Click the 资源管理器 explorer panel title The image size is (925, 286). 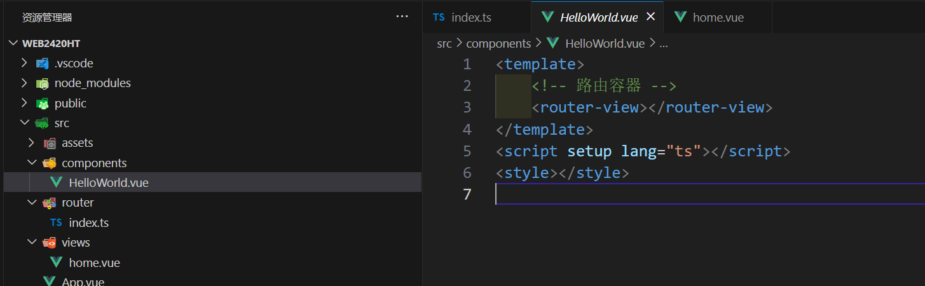47,17
